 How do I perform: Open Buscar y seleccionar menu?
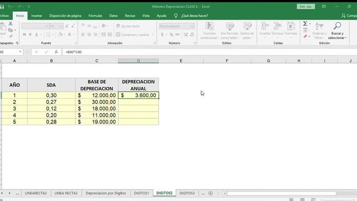coord(337,31)
